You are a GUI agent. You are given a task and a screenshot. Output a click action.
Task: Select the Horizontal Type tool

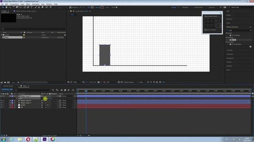pos(32,7)
